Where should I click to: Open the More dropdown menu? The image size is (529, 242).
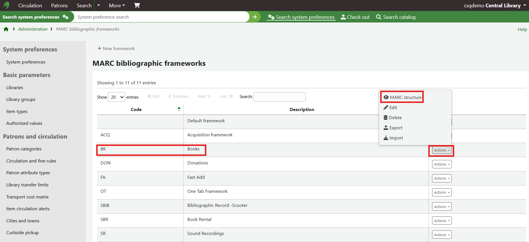click(117, 5)
